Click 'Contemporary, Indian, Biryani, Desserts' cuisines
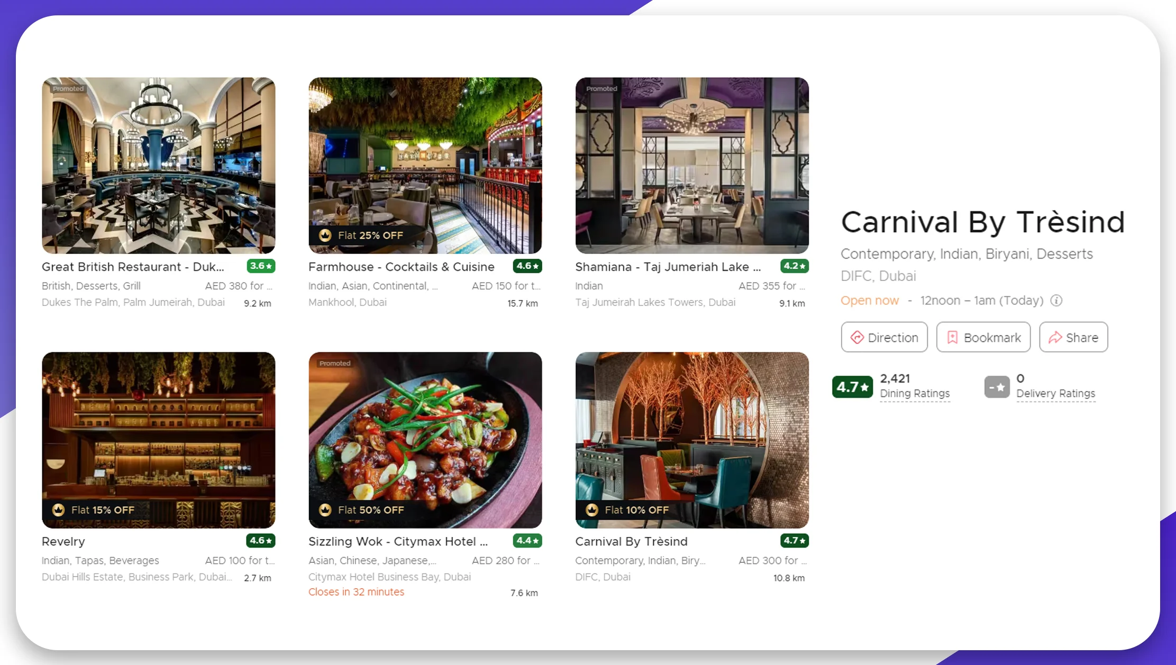 pos(967,254)
